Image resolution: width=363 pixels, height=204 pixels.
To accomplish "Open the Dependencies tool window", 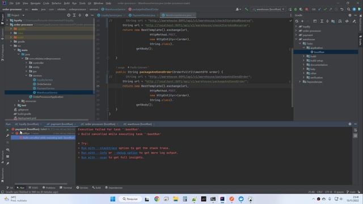I will pyautogui.click(x=113, y=188).
